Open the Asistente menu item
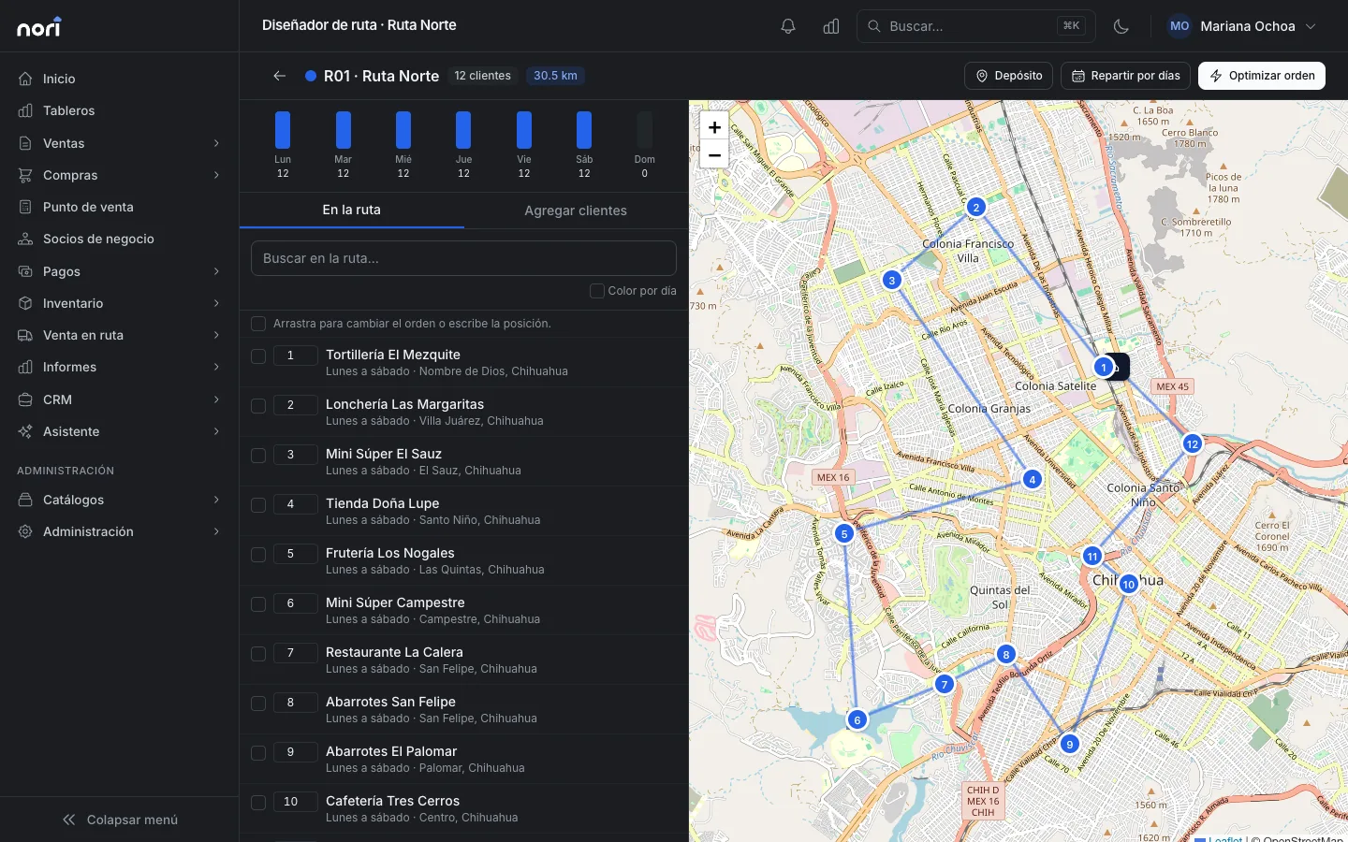The height and width of the screenshot is (842, 1348). pyautogui.click(x=120, y=431)
